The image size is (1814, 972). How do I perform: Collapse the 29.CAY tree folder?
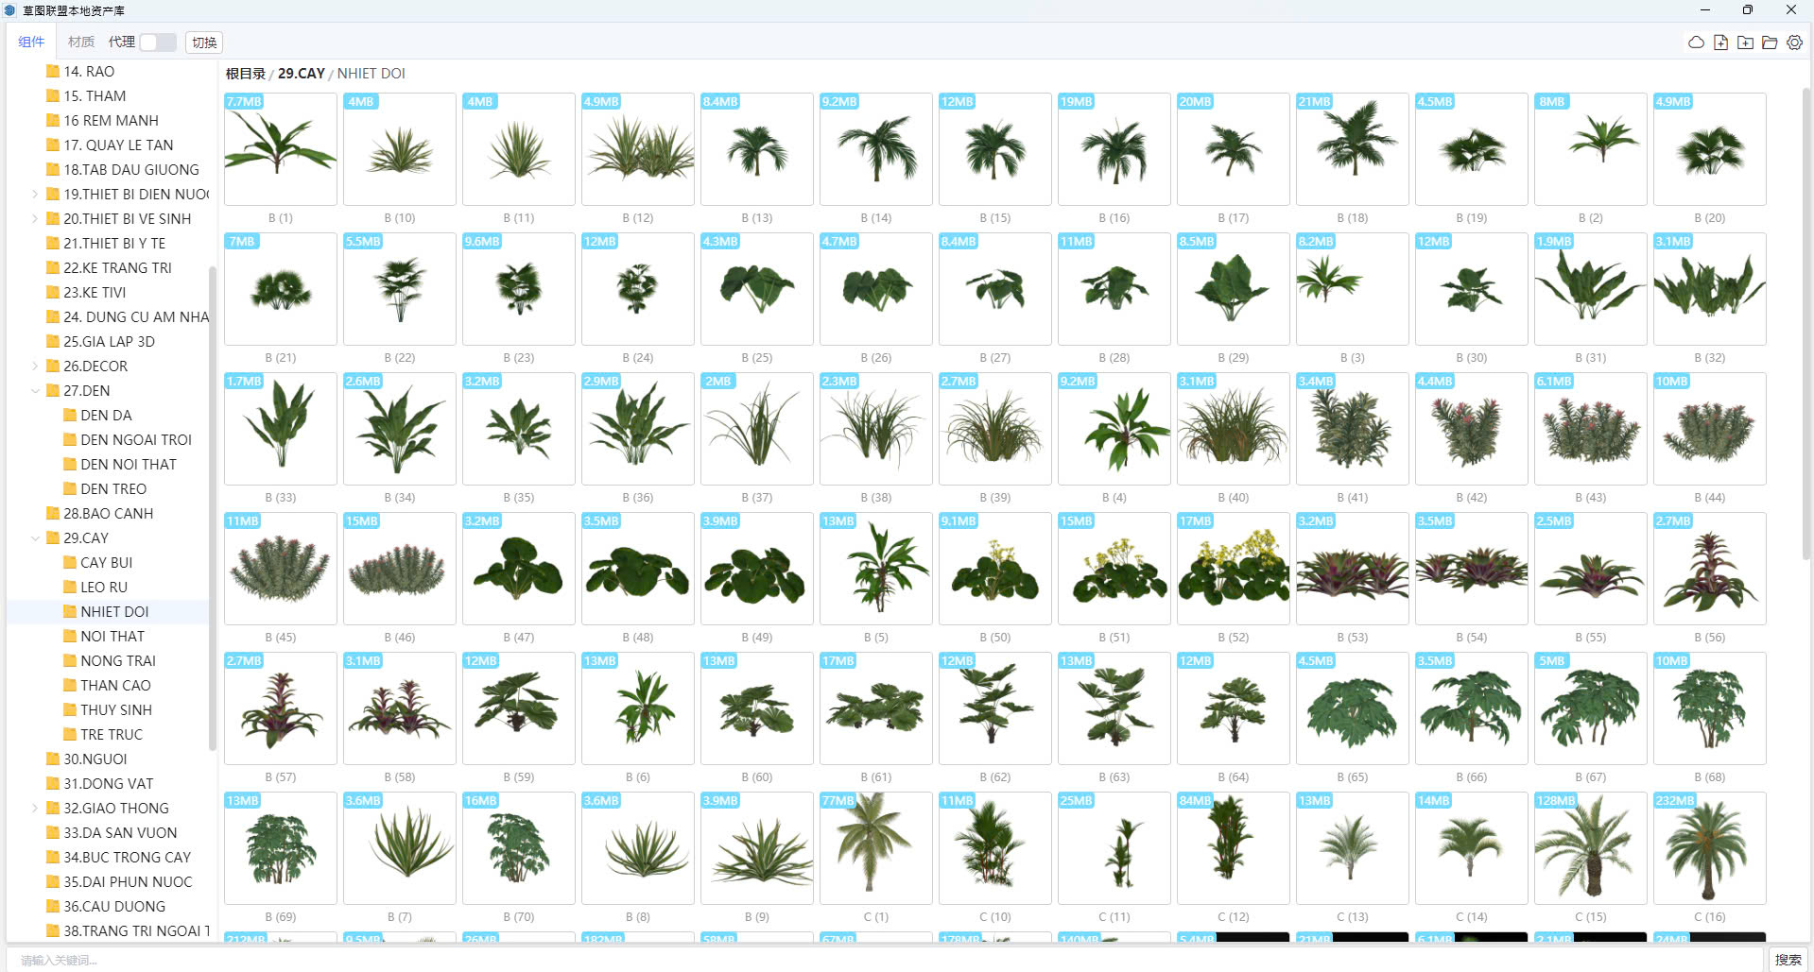click(x=35, y=537)
